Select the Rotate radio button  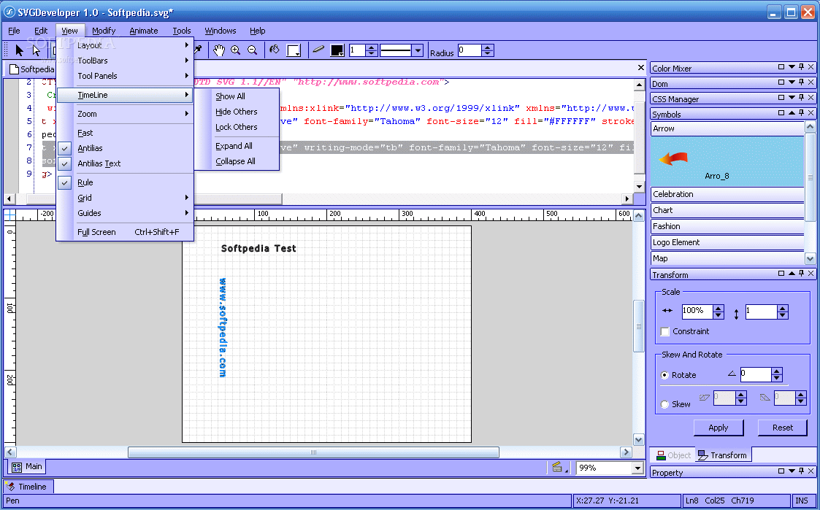(x=664, y=375)
